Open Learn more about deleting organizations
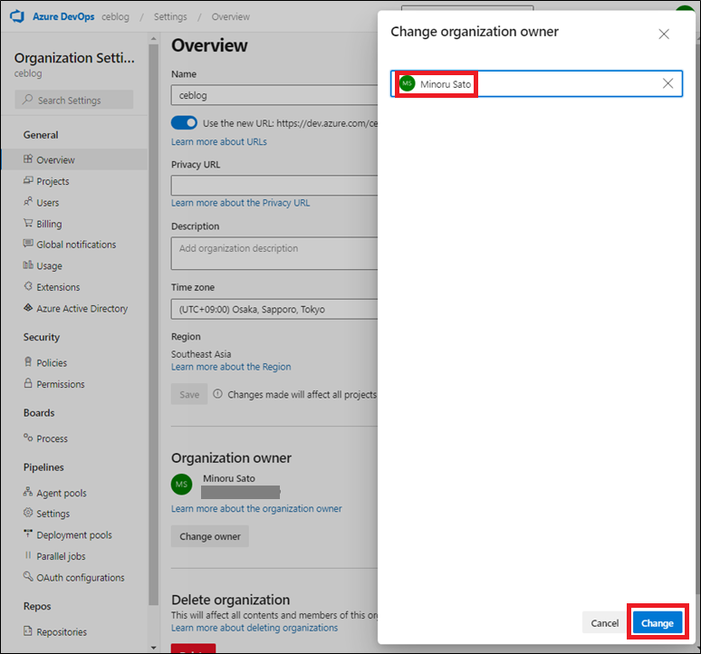 pyautogui.click(x=254, y=628)
